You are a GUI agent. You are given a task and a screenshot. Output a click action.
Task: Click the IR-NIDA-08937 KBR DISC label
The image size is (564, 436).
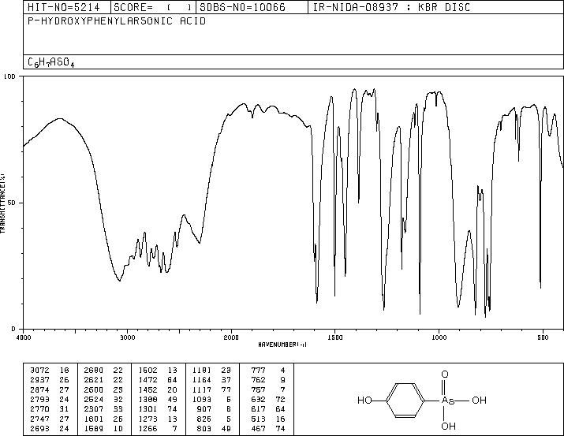coord(391,7)
